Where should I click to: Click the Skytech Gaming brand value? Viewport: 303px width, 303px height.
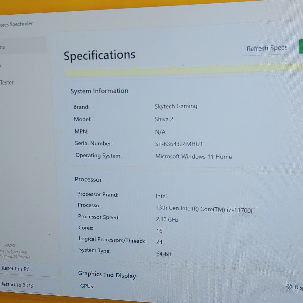tap(176, 106)
